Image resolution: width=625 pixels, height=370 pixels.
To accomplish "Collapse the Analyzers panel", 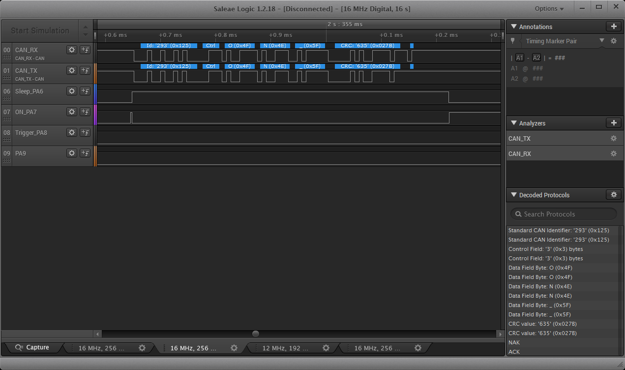I will [514, 123].
